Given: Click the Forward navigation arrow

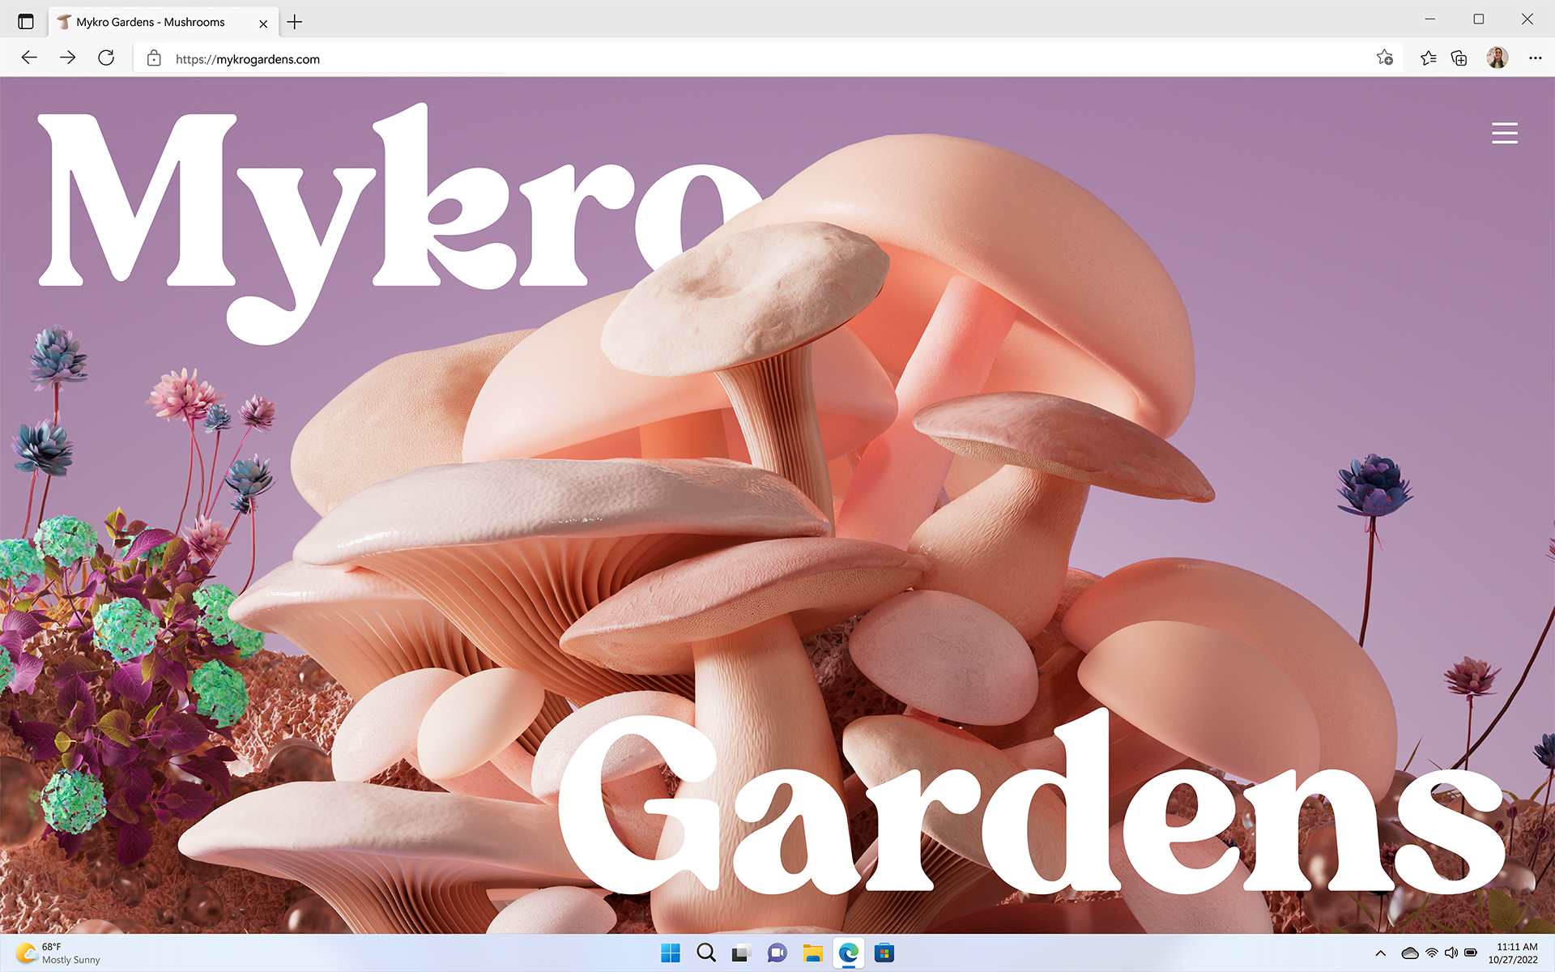Looking at the screenshot, I should [x=68, y=58].
